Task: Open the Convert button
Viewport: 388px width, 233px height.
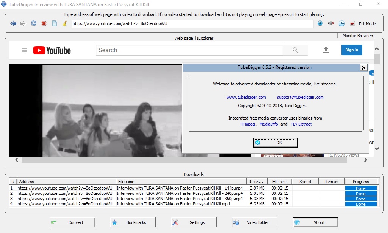Action: [72, 222]
